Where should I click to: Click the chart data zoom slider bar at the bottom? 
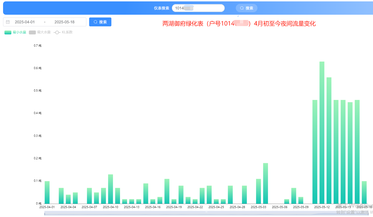pos(206,213)
